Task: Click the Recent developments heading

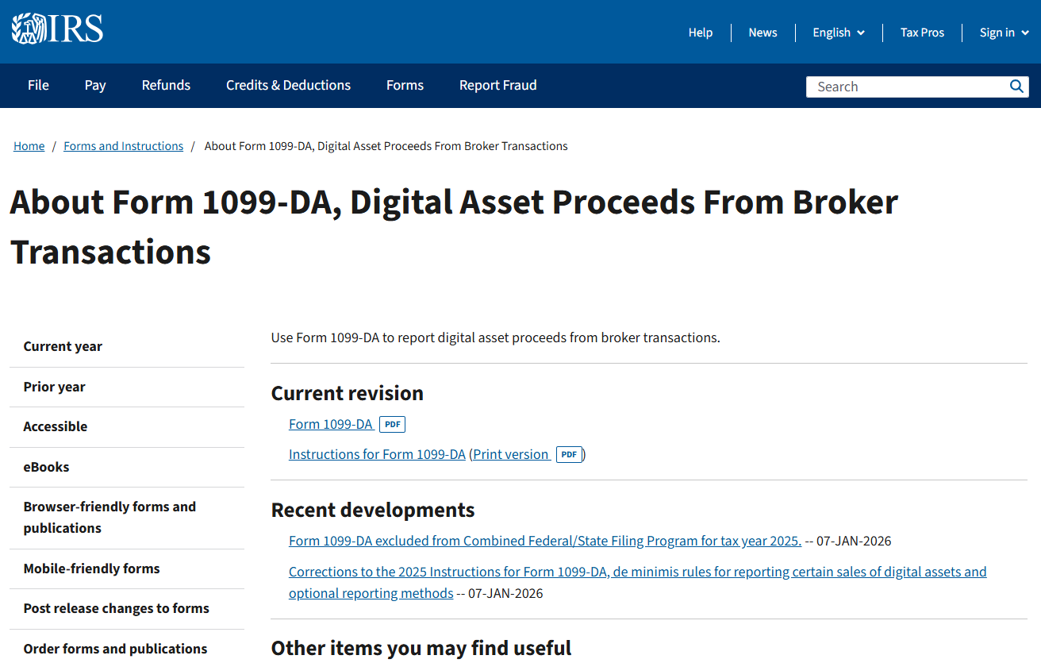Action: click(373, 510)
